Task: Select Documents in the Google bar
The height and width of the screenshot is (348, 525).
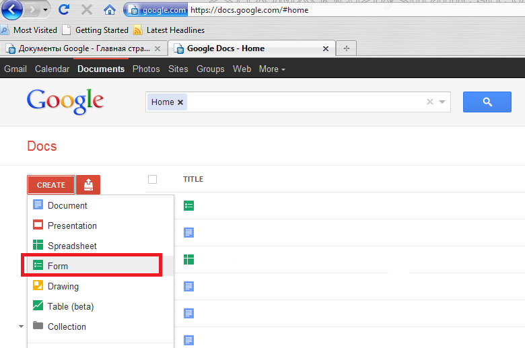Action: click(x=101, y=69)
